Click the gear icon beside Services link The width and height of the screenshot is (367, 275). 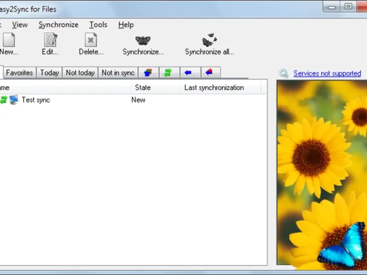click(x=284, y=73)
